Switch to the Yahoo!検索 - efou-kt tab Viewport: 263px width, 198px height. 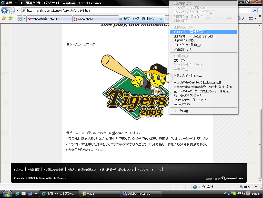coord(49,19)
